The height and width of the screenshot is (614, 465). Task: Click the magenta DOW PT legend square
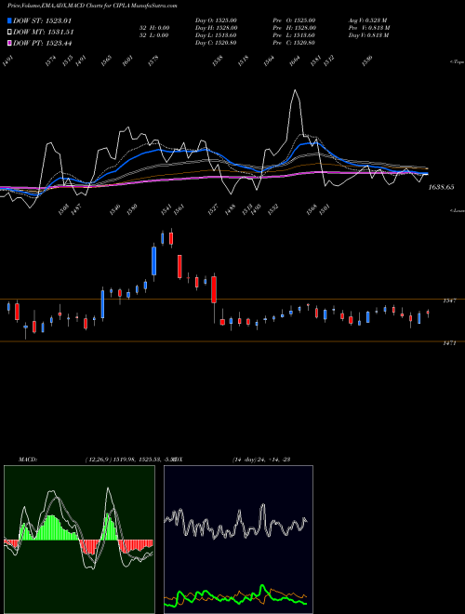pyautogui.click(x=9, y=43)
